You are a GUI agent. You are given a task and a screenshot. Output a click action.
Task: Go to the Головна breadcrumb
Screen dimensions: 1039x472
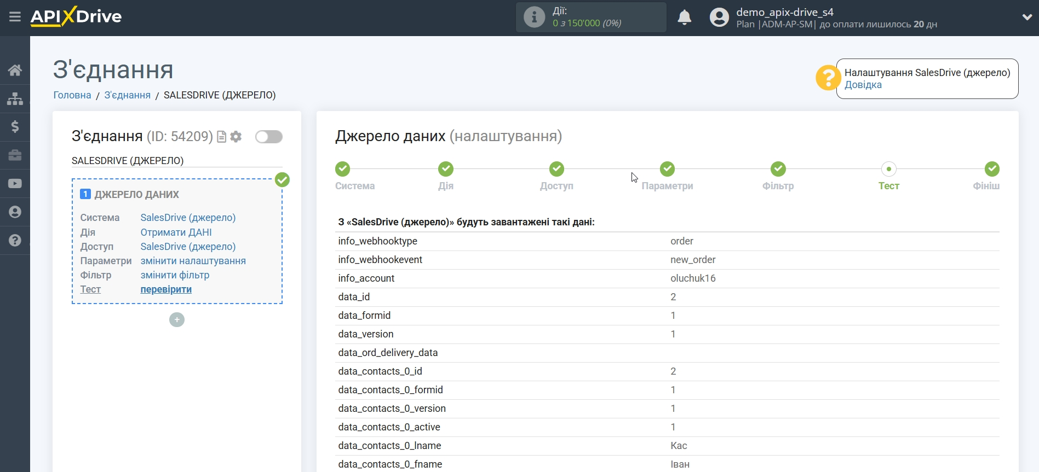click(x=72, y=95)
